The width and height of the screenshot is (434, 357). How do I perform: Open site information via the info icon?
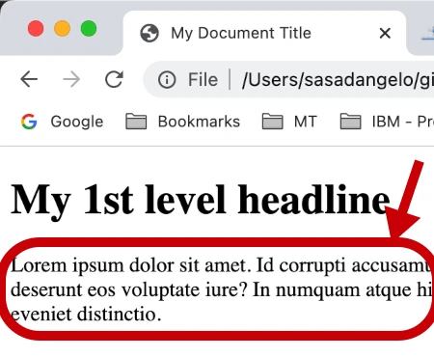point(167,79)
